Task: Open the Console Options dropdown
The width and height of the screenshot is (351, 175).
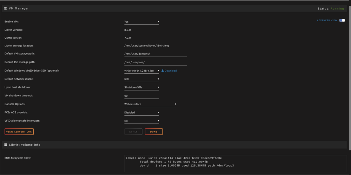Action: click(150, 104)
